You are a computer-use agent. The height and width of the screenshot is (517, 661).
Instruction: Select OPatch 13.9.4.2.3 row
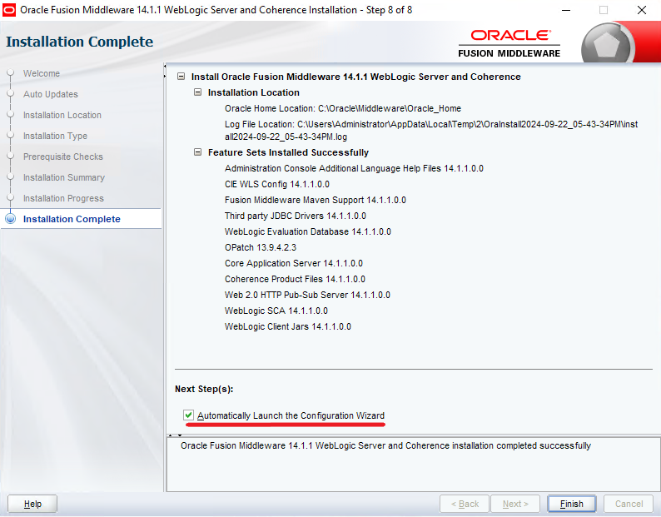click(x=261, y=247)
